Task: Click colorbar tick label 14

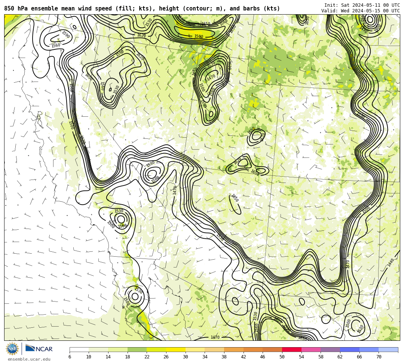Action: point(108,357)
